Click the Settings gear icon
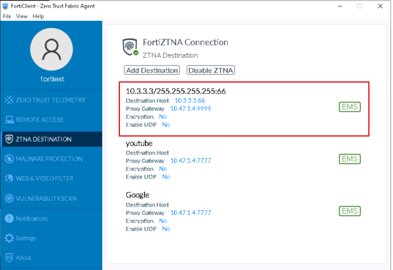This screenshot has height=270, width=393. (x=9, y=238)
